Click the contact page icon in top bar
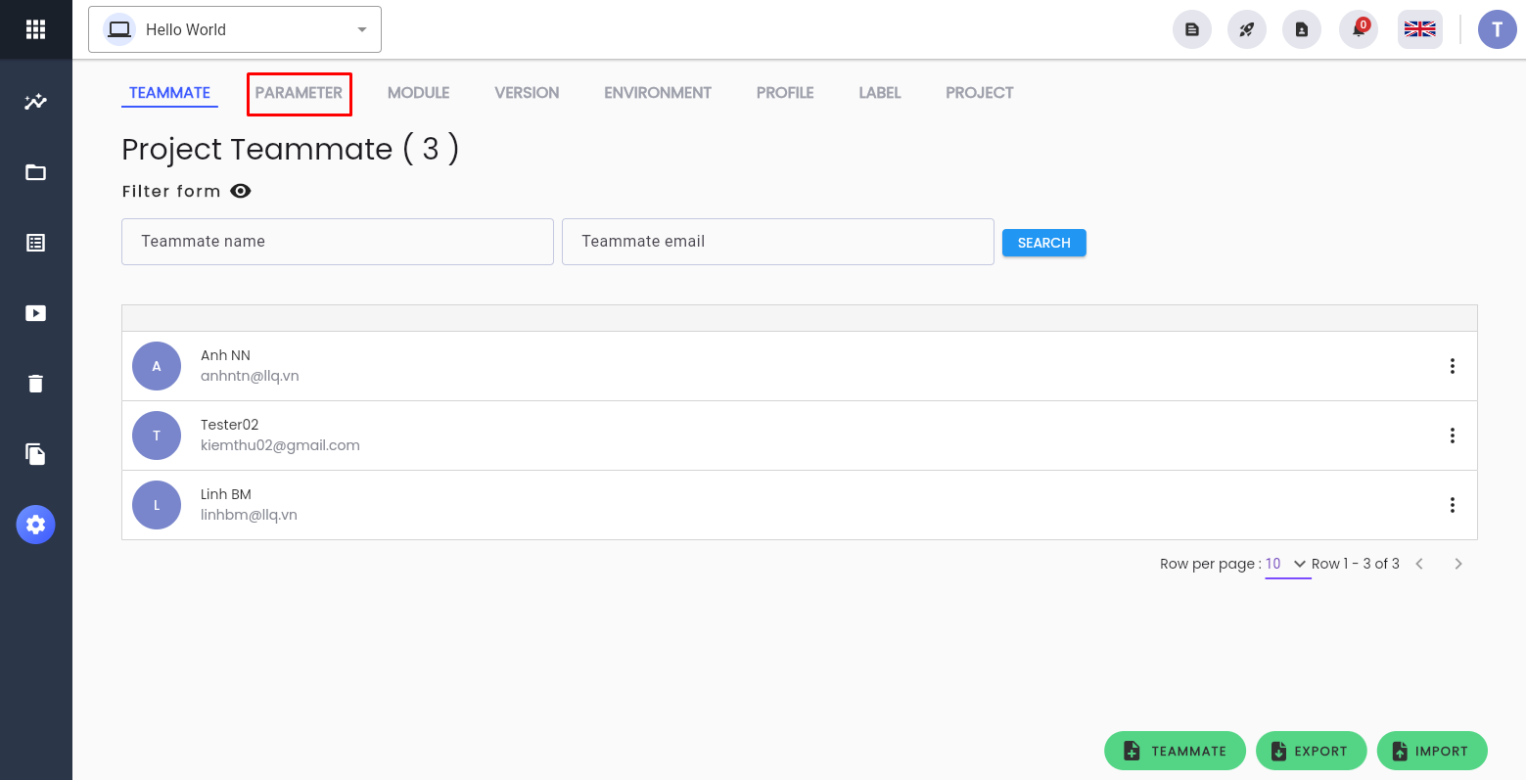The image size is (1526, 780). tap(1302, 29)
